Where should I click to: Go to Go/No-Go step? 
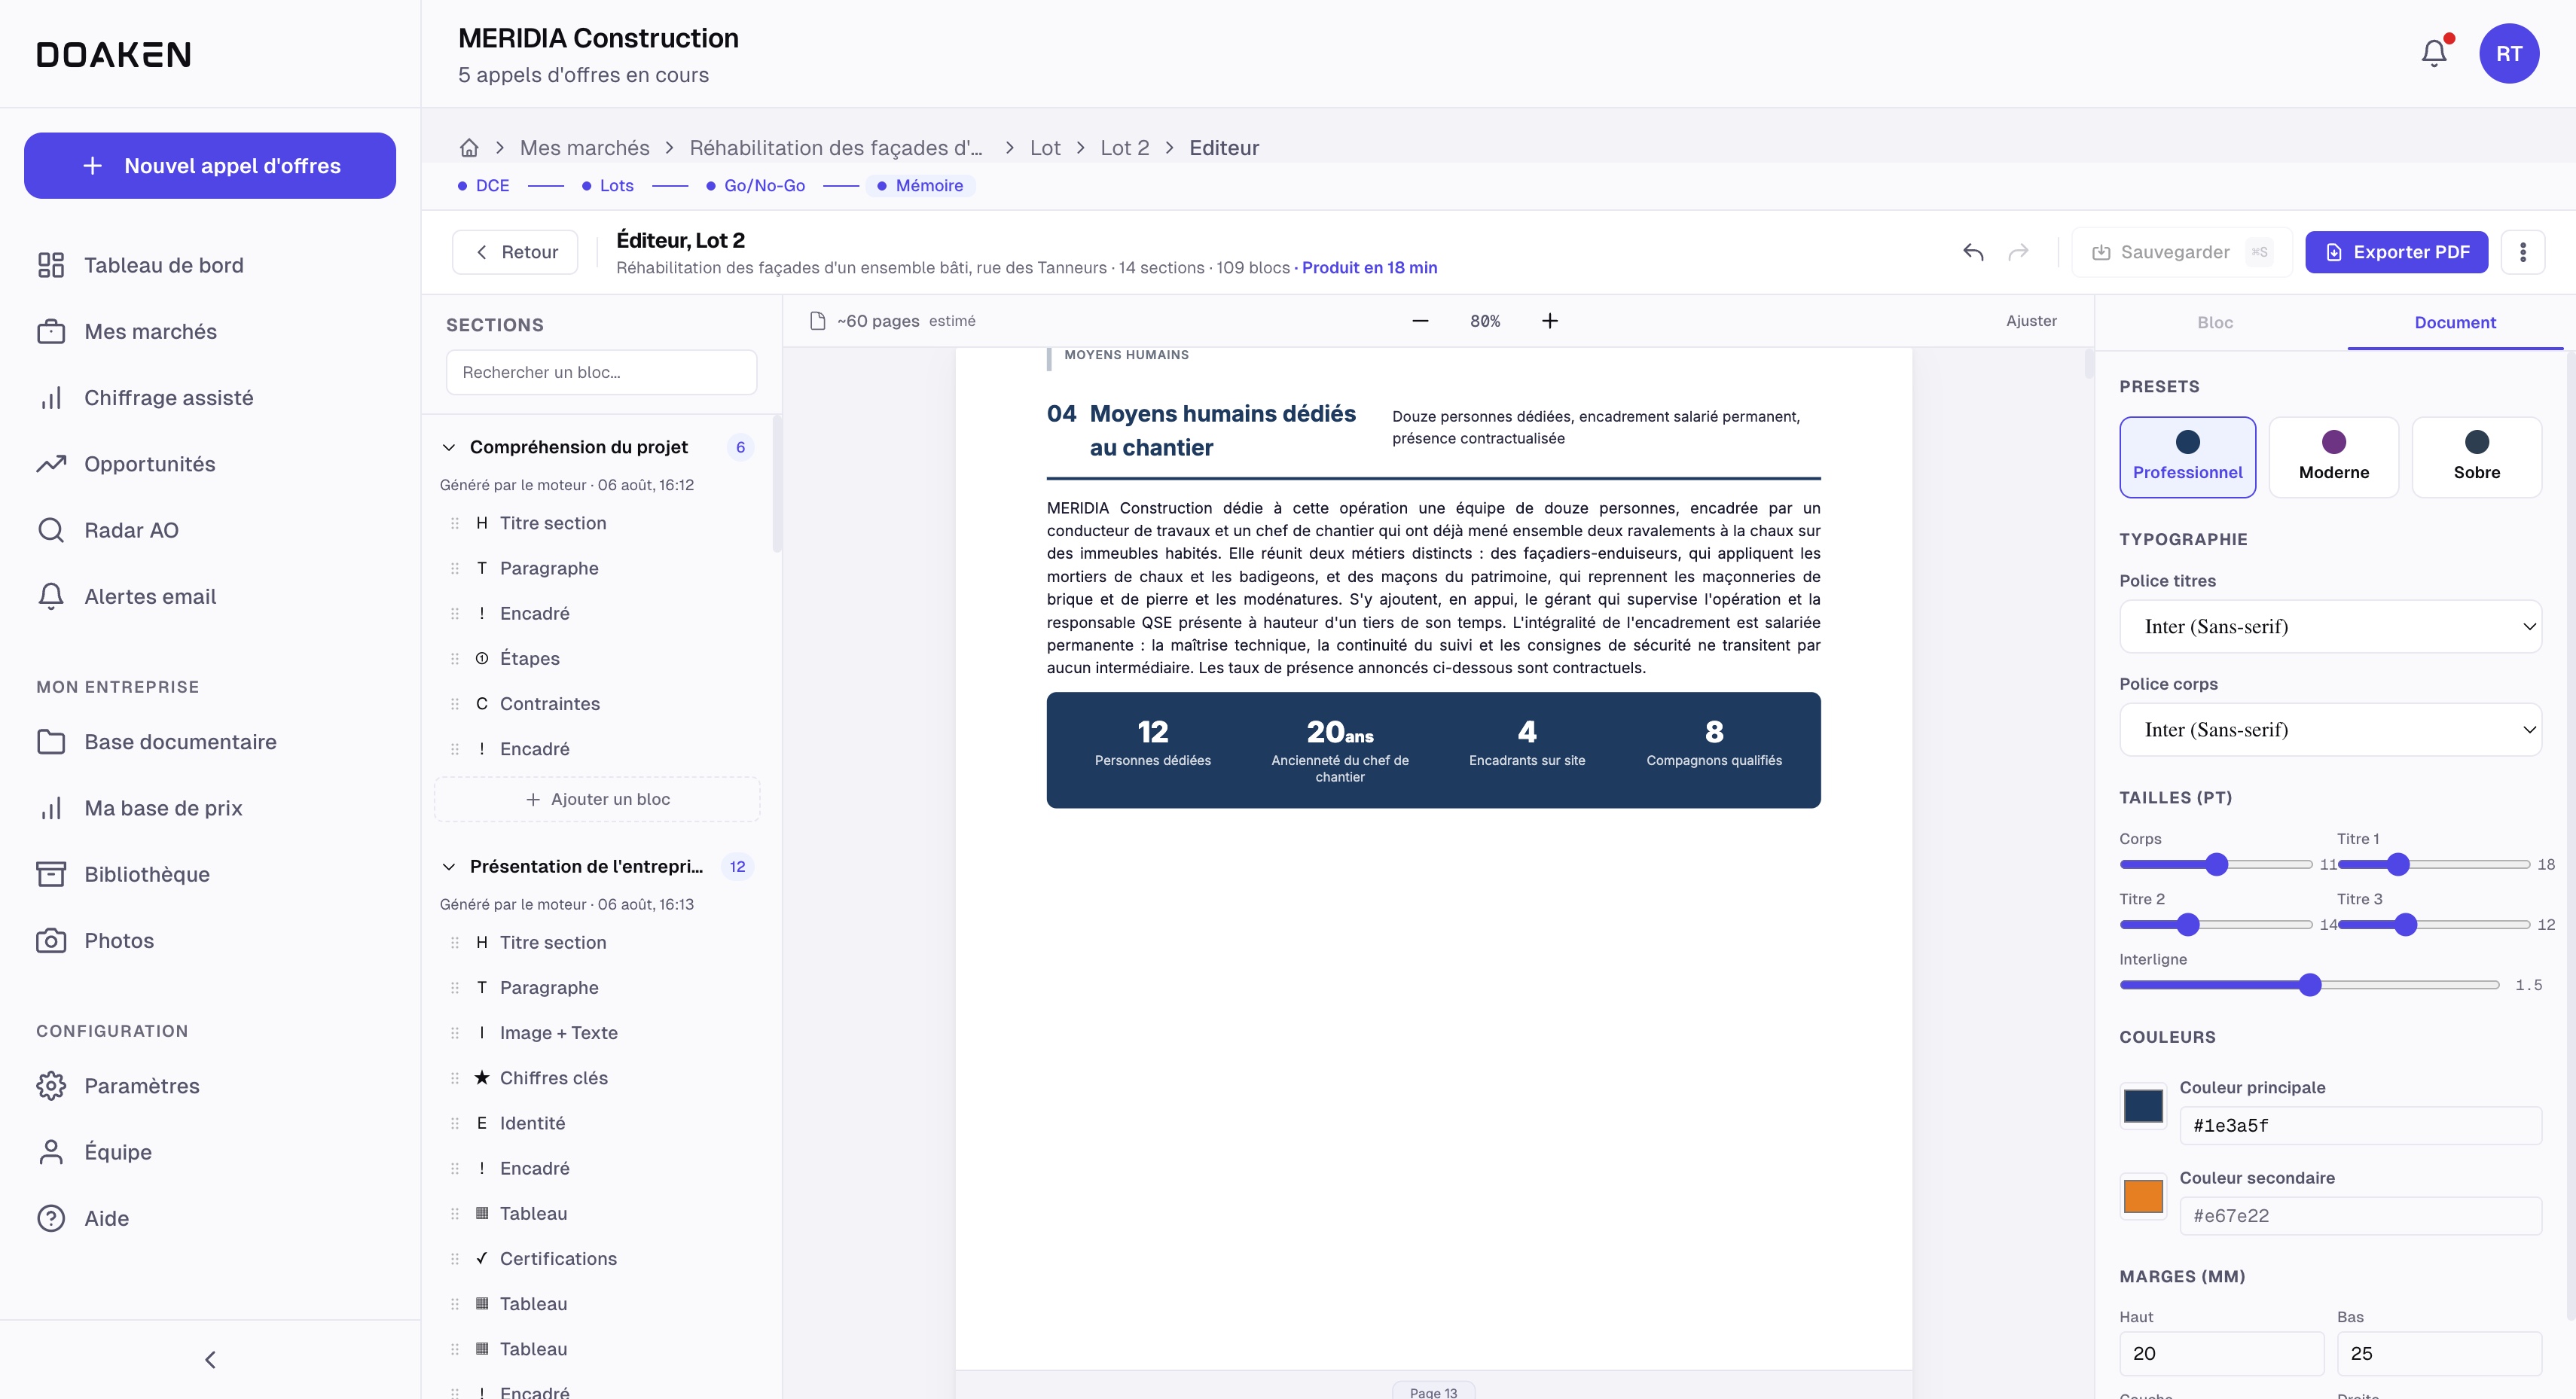pyautogui.click(x=756, y=186)
